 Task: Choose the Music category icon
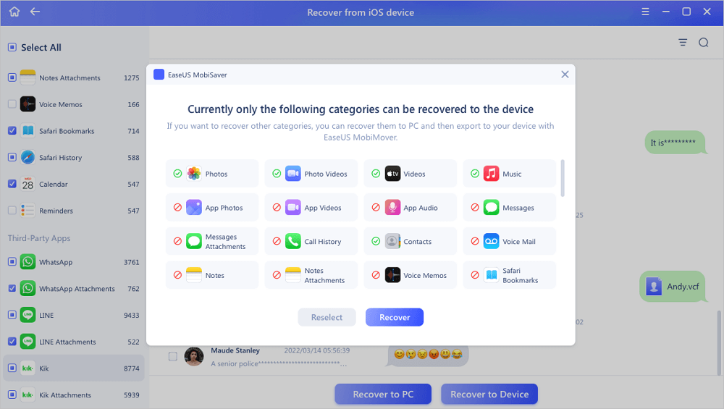coord(492,174)
